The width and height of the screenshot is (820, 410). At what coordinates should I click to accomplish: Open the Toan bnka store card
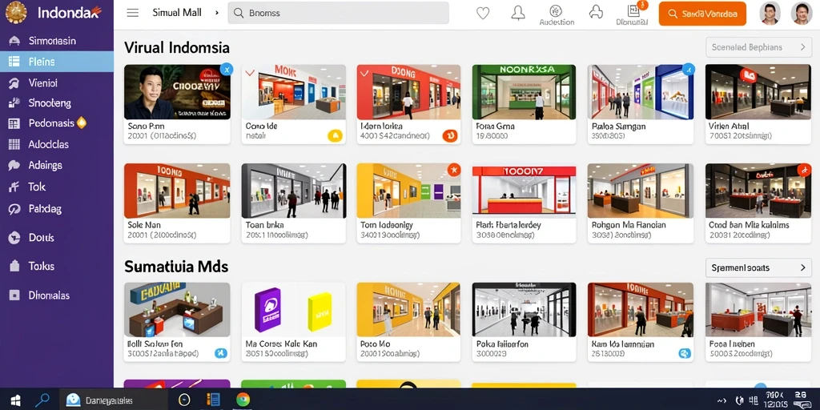(x=293, y=203)
